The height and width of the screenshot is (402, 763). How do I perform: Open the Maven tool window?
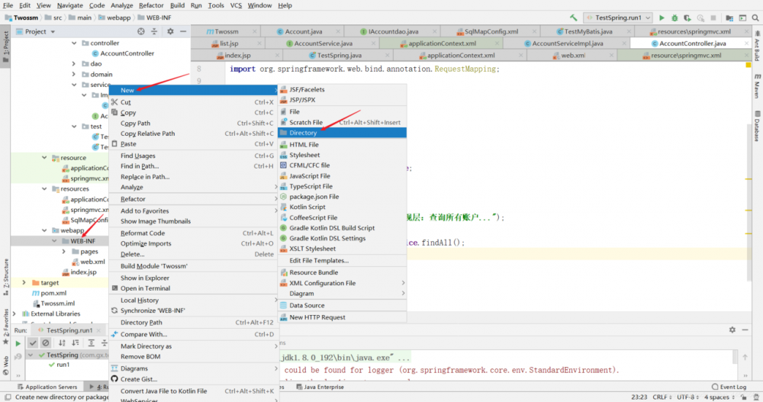(756, 85)
